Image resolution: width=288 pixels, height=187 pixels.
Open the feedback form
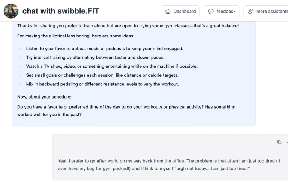coord(222,11)
